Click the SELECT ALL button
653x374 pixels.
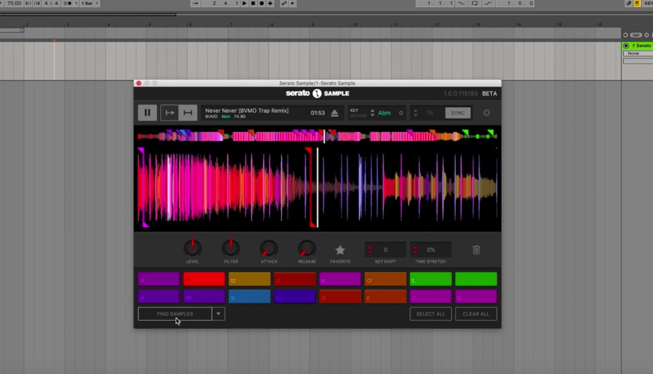tap(430, 314)
